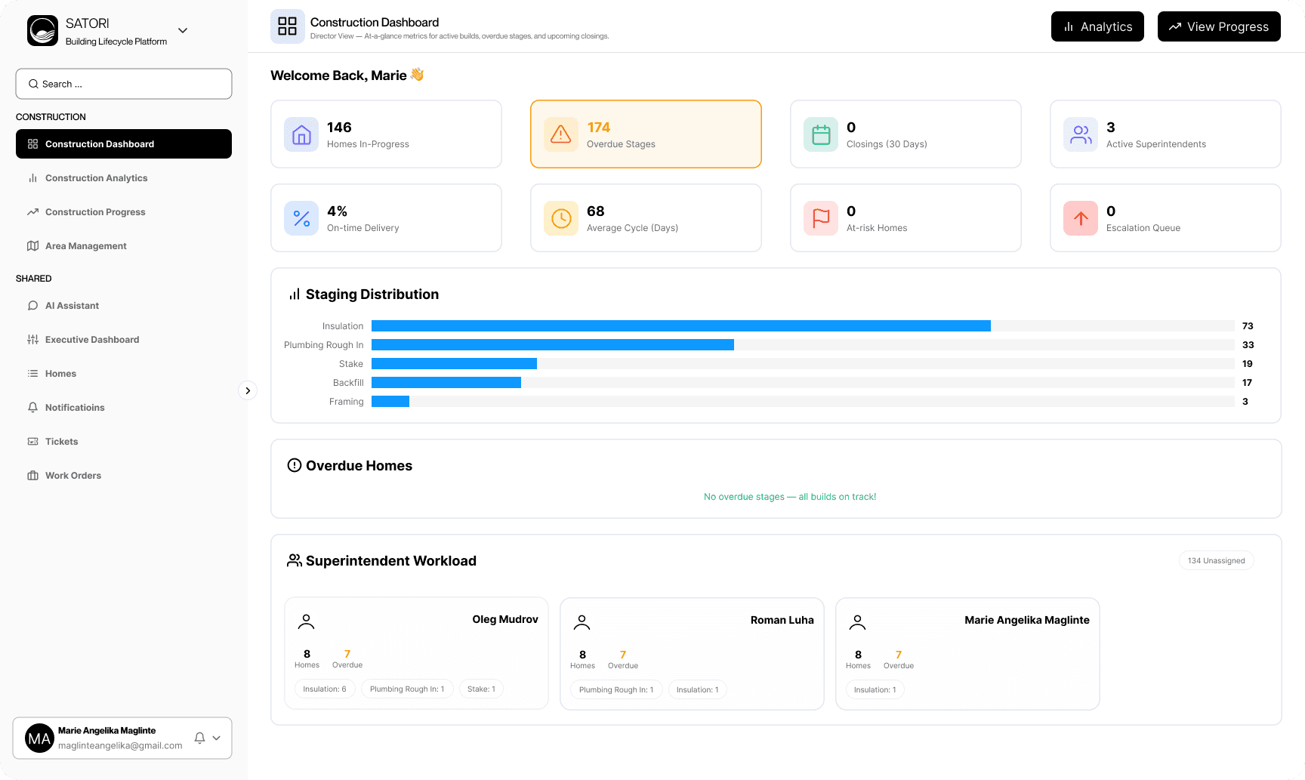Click the "146" Homes In-Progress value

tap(339, 128)
